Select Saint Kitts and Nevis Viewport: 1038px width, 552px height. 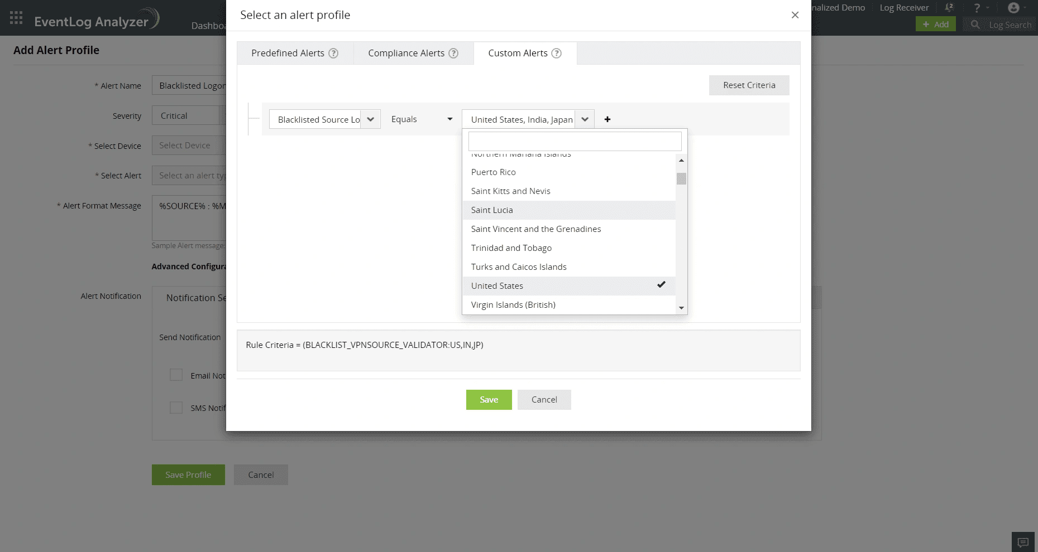tap(569, 191)
